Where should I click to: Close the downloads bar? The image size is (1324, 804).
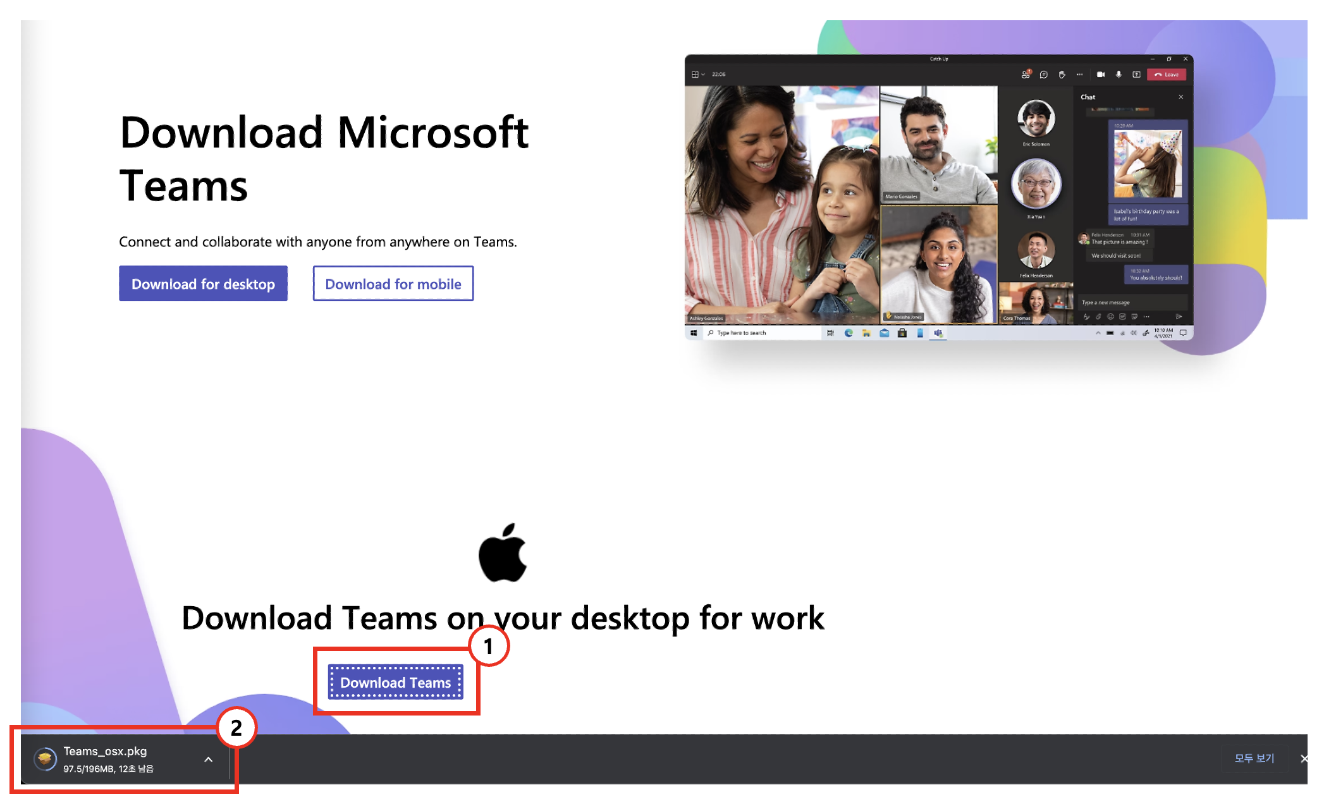[1304, 758]
